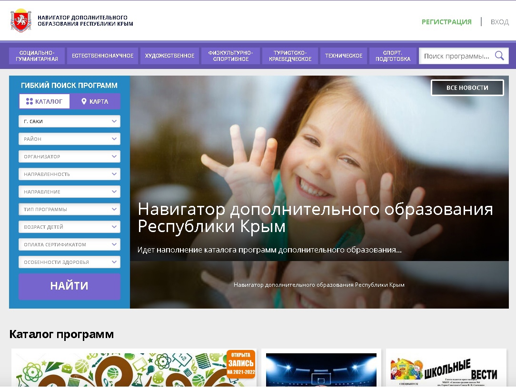Open the Естественнонаучное category
Viewport: 516px width, 388px height.
[102, 56]
